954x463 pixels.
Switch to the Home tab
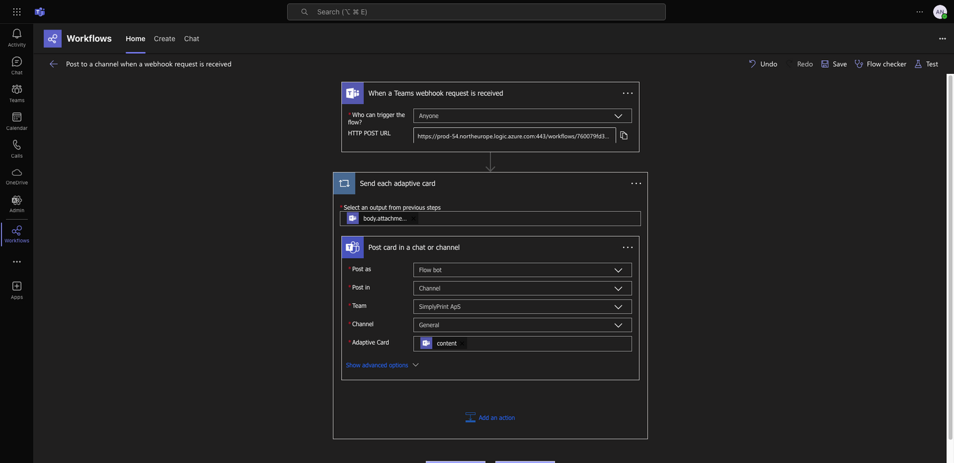coord(135,39)
